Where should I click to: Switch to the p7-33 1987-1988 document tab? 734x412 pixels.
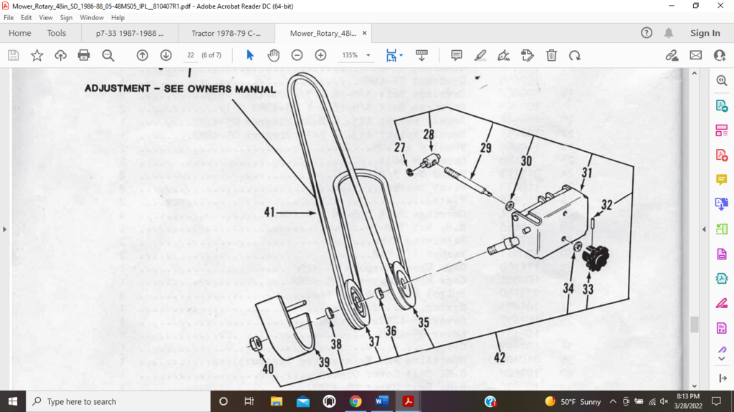[130, 33]
